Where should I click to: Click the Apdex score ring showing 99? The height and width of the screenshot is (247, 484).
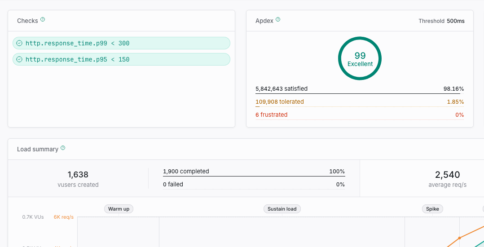click(360, 59)
